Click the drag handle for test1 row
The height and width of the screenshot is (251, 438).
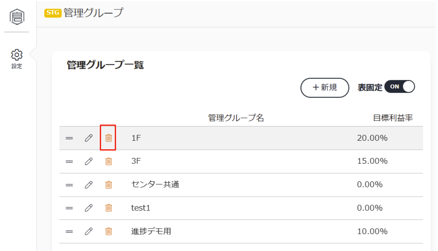click(69, 208)
